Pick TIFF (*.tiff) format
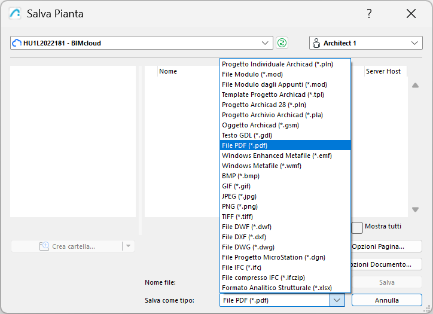 point(285,217)
